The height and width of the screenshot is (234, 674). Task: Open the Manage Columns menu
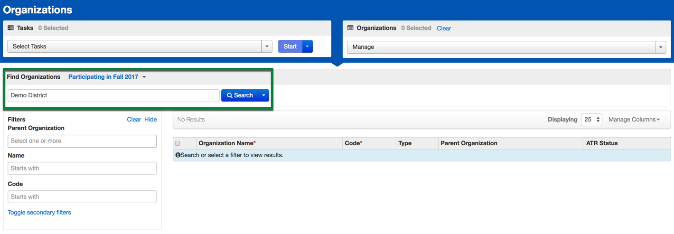[x=634, y=120]
